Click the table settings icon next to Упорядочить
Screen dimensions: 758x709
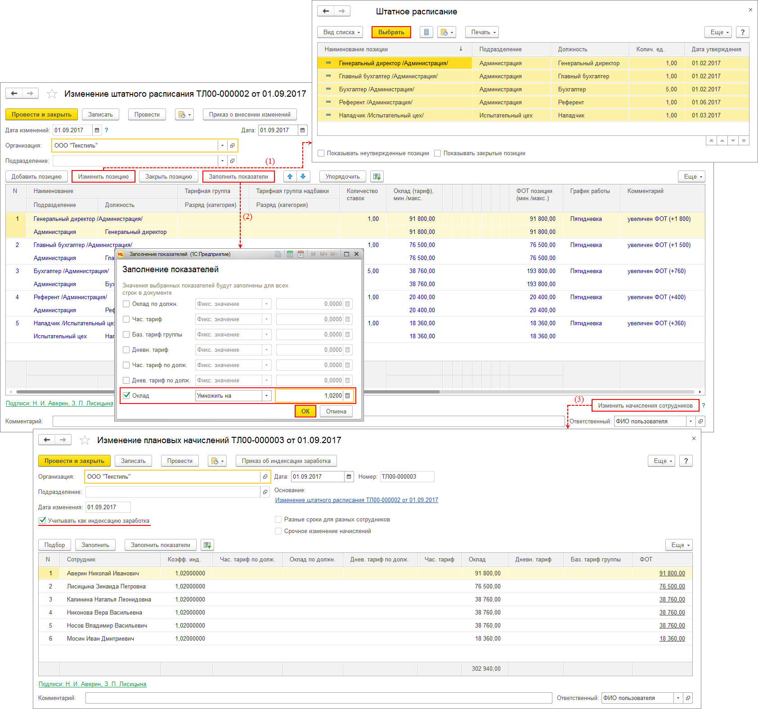pyautogui.click(x=377, y=176)
